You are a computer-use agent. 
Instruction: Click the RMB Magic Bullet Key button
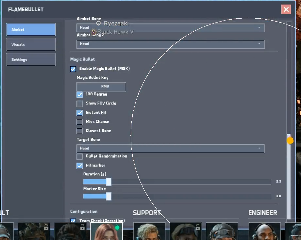point(101,87)
